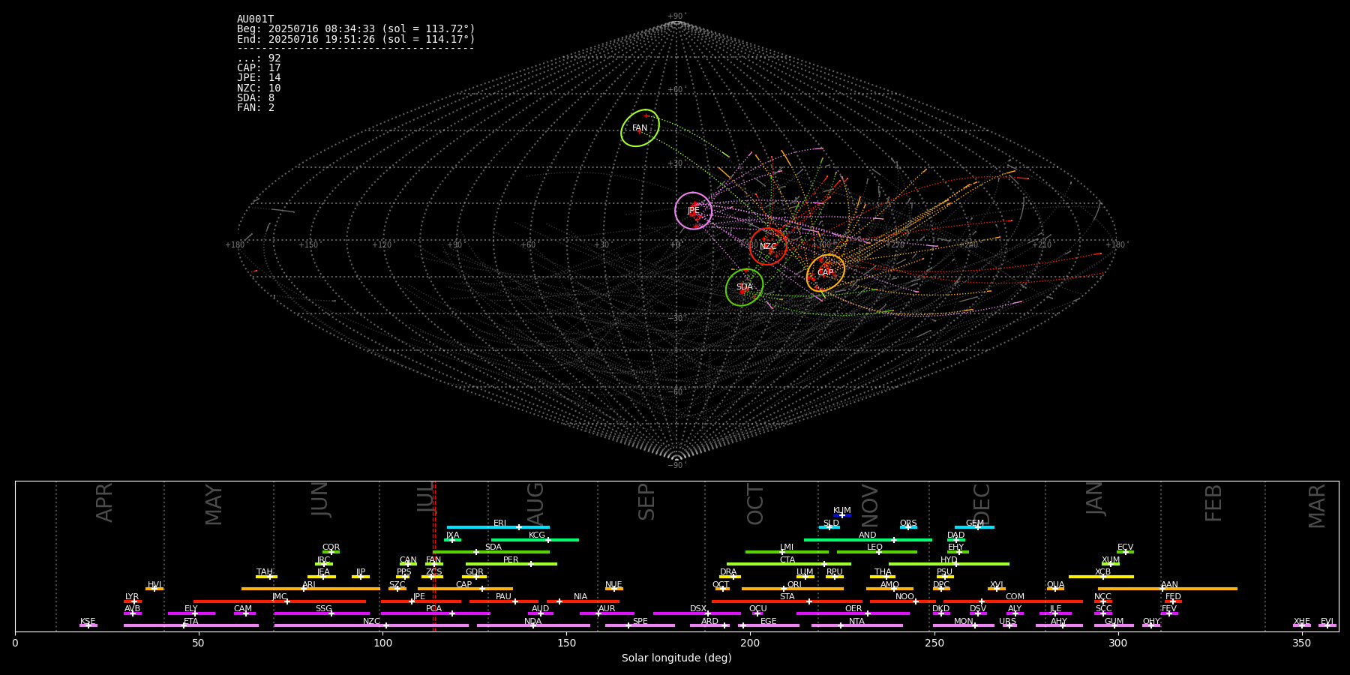Select the JPE radiant circle on sky map

tap(693, 211)
